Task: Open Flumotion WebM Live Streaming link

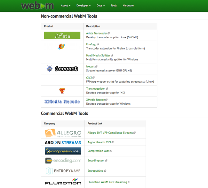Action: click(x=107, y=182)
